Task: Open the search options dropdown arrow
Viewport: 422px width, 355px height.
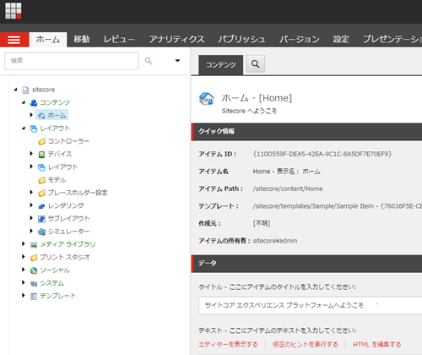Action: pyautogui.click(x=177, y=61)
